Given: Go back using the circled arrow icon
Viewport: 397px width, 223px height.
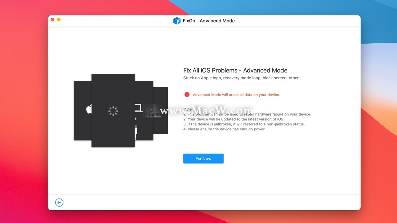Looking at the screenshot, I should click(59, 203).
